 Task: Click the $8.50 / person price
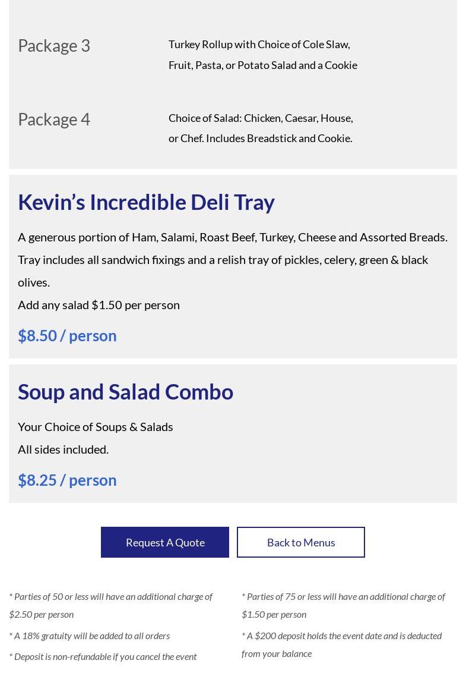coord(67,335)
